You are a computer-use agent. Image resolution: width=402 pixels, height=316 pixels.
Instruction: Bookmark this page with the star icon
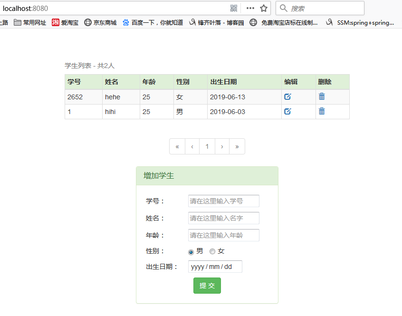pos(264,8)
